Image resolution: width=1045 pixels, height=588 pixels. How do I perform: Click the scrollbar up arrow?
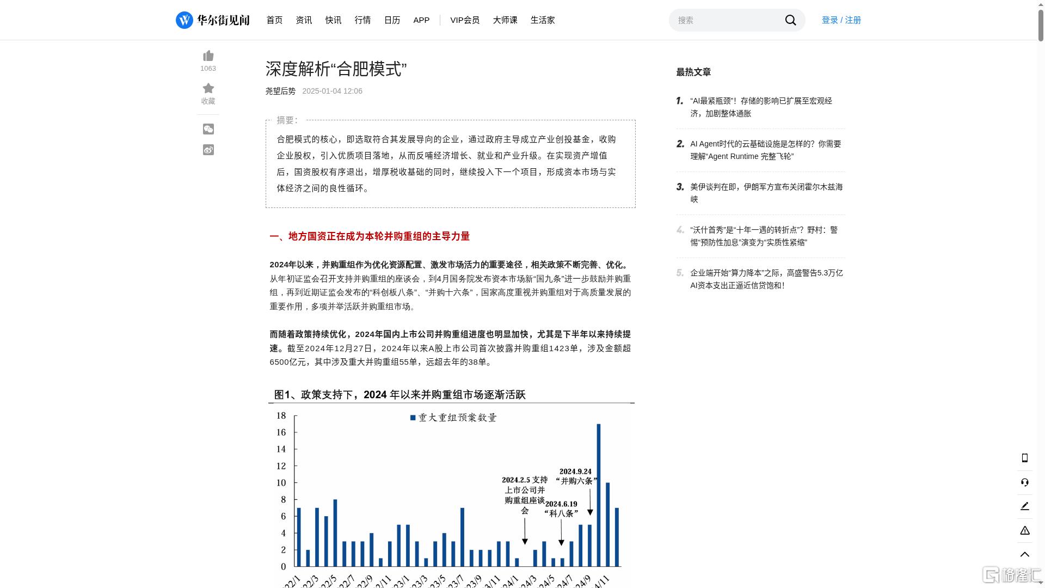[x=1041, y=4]
